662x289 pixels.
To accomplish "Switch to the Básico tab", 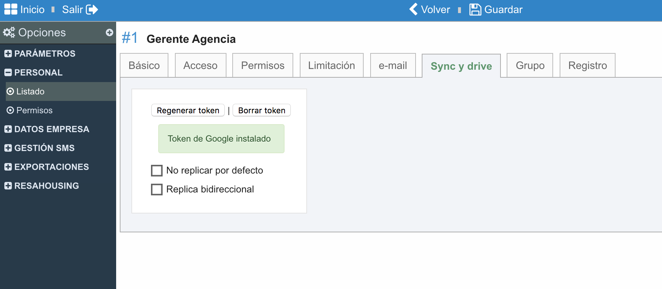I will point(144,65).
